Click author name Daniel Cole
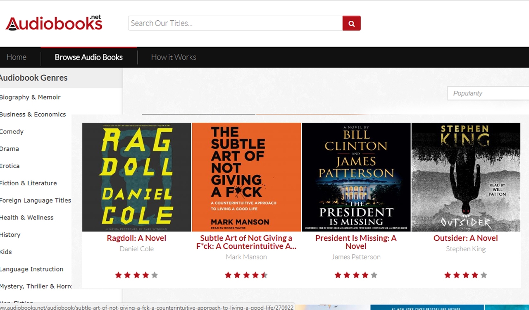Screen dimensions: 529x310 pos(136,249)
